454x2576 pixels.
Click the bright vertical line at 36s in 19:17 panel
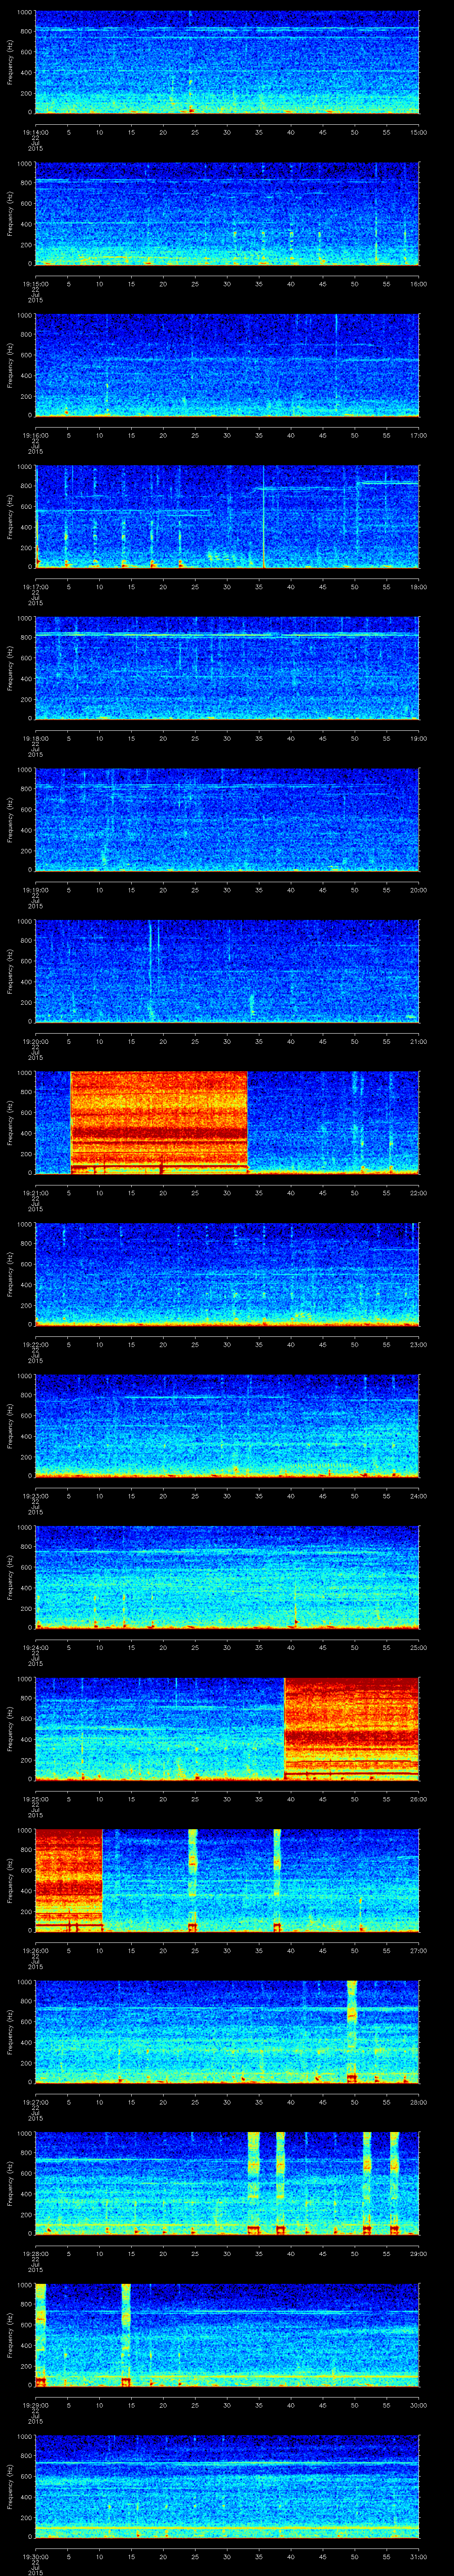264,516
